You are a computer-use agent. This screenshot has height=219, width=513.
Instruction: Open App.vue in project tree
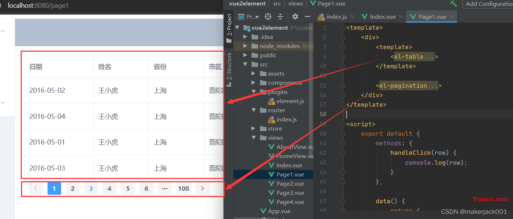(275, 211)
